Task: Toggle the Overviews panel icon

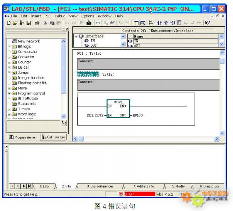Action: coord(136,23)
